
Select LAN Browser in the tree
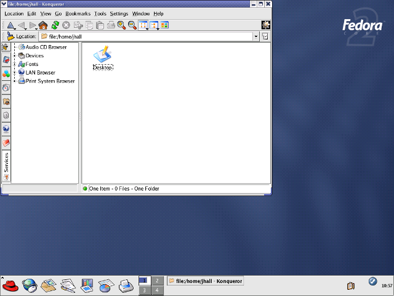pos(41,73)
